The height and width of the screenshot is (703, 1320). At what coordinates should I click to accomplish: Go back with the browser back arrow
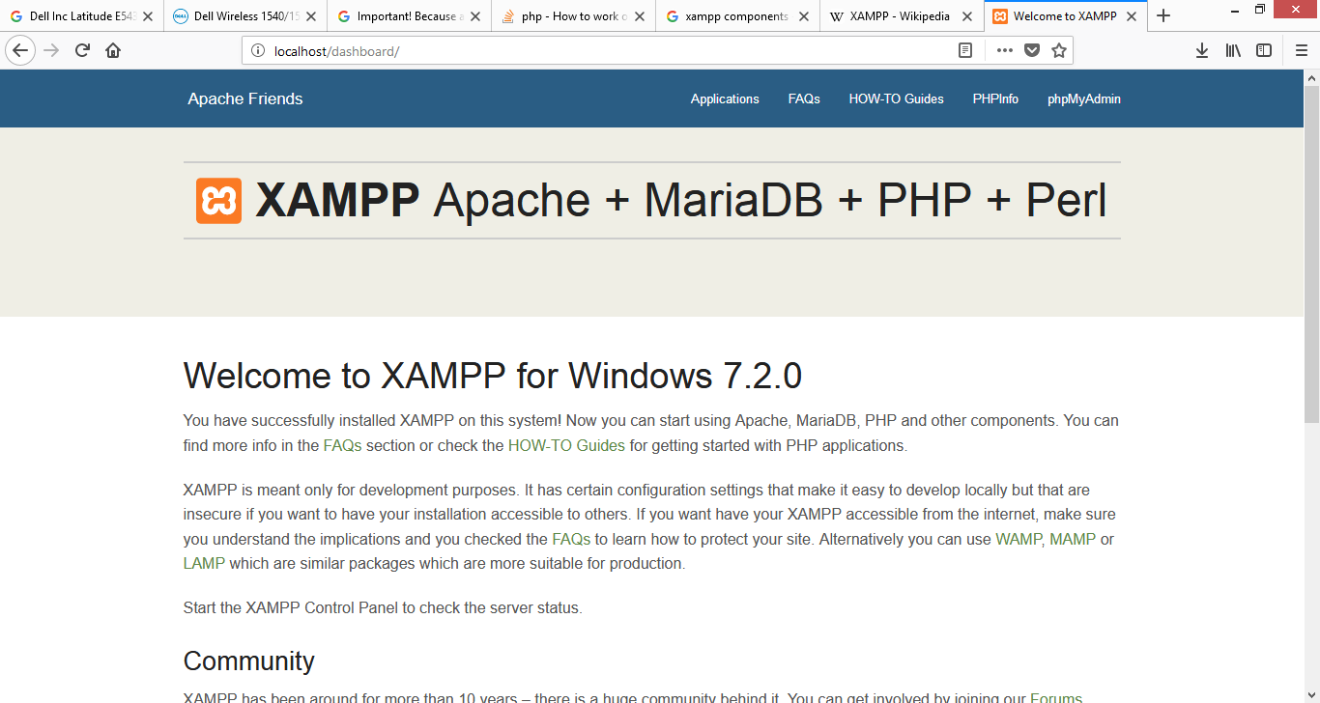(x=20, y=50)
